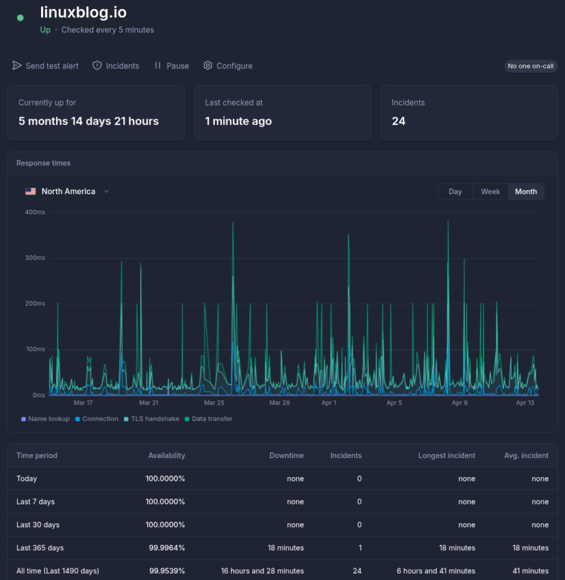Click the 99.9964% availability value
The image size is (565, 580).
pyautogui.click(x=167, y=548)
